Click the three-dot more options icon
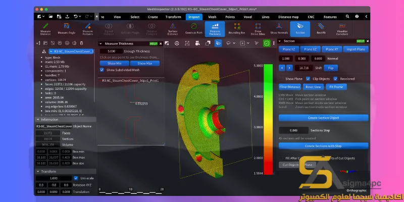Viewport: 404px width, 202px height. coord(274,43)
